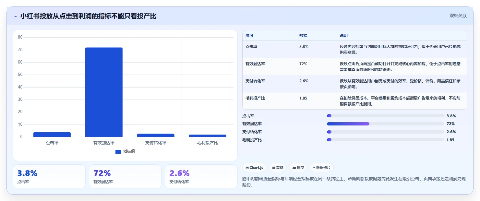Click the 毛利投产比 description about 扣除货品成本
Screen dimensions: 480x201
(x=400, y=101)
